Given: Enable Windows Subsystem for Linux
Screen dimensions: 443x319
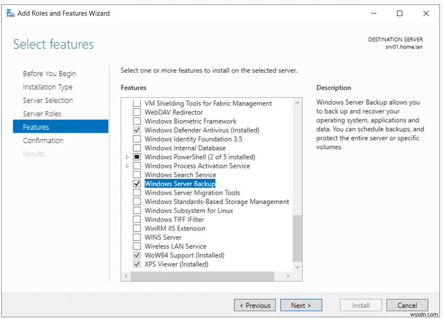Looking at the screenshot, I should point(137,210).
